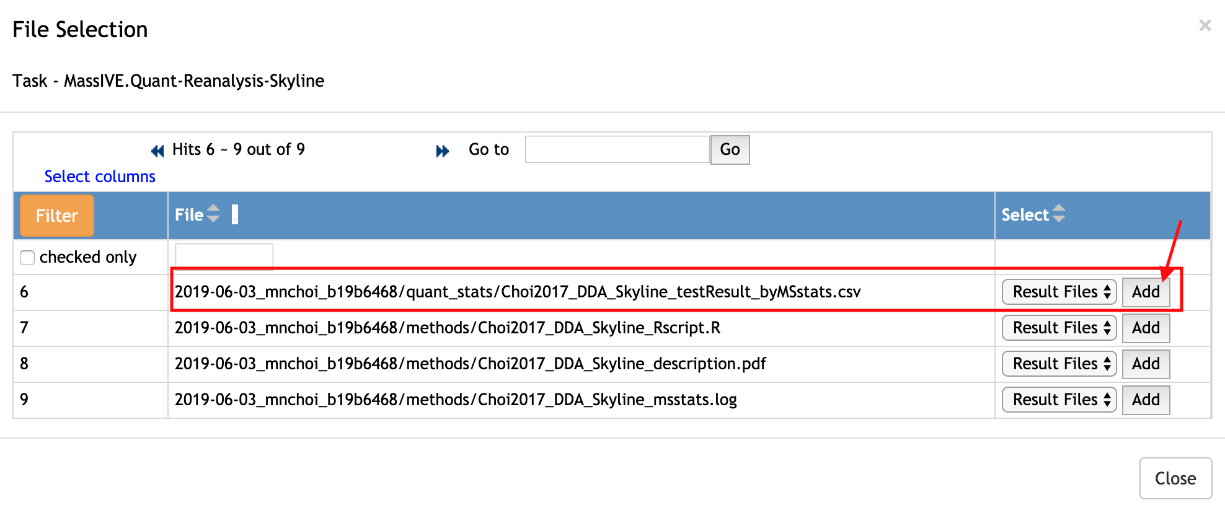Click the File column filter text box
Screen dimensions: 1225x513
[x=224, y=256]
